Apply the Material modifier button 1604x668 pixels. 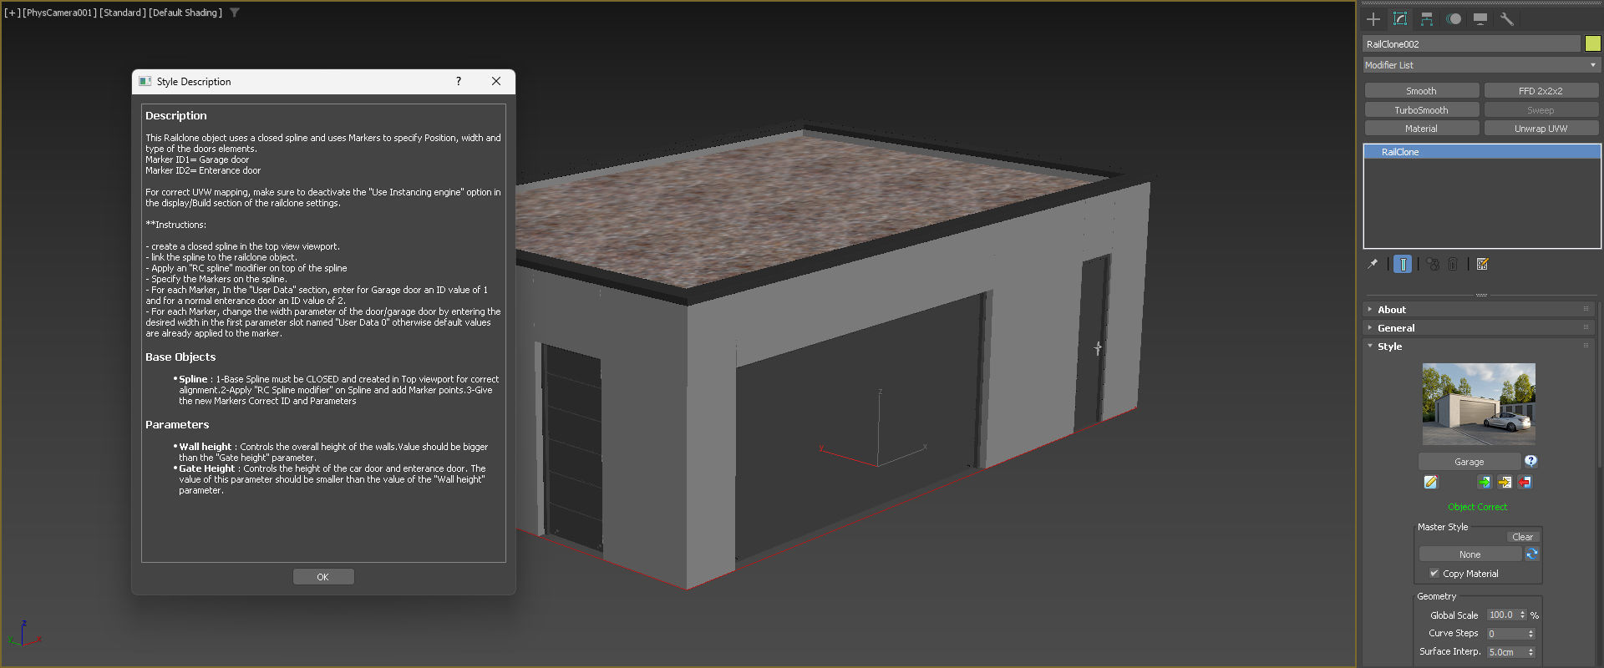tap(1422, 129)
